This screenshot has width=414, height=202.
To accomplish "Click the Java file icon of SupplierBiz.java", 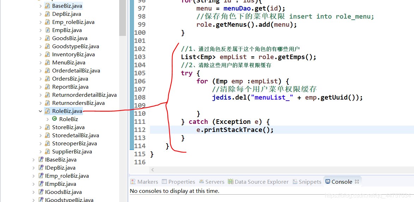I will [48, 152].
